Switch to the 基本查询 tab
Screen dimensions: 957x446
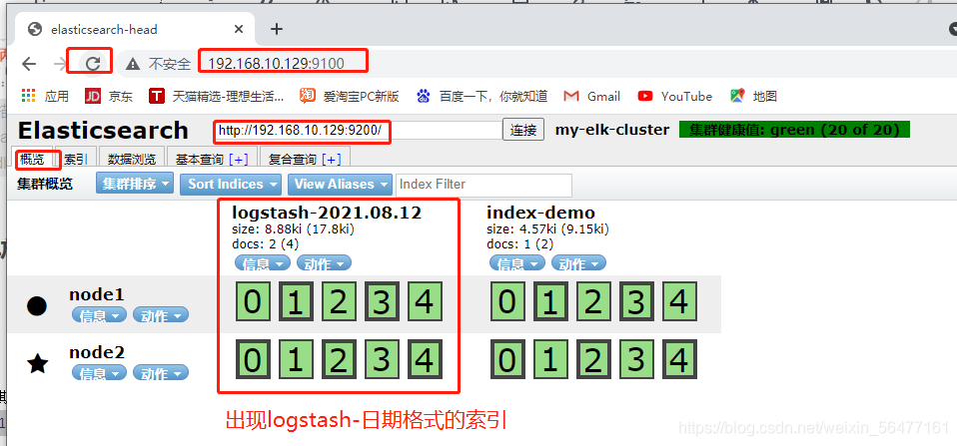[x=201, y=160]
